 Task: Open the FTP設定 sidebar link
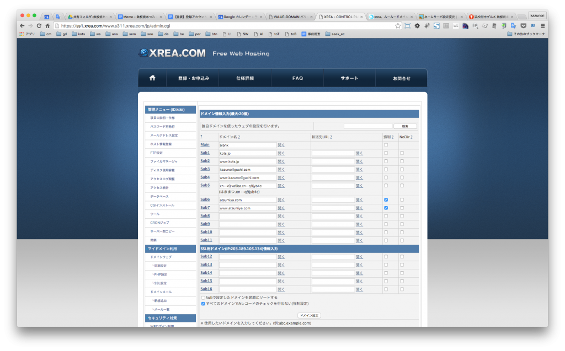tap(157, 153)
